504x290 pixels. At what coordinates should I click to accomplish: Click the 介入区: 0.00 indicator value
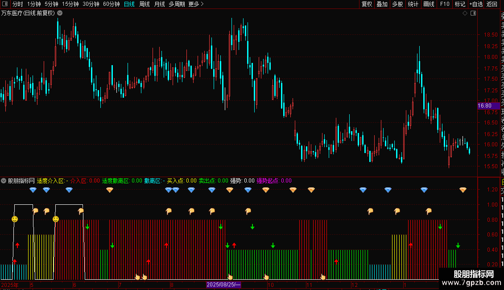85,181
